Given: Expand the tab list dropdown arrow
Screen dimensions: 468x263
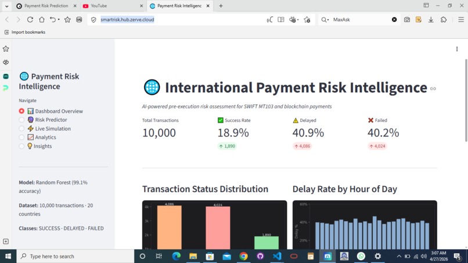Looking at the screenshot, I should click(6, 6).
